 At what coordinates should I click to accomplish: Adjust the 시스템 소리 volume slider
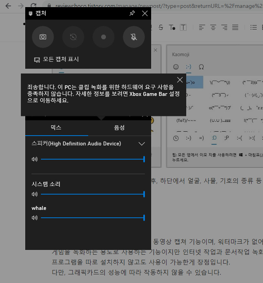pos(93,194)
